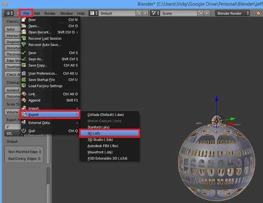Delete the Default screen layout X icon
Image resolution: width=263 pixels, height=203 pixels.
pyautogui.click(x=145, y=13)
